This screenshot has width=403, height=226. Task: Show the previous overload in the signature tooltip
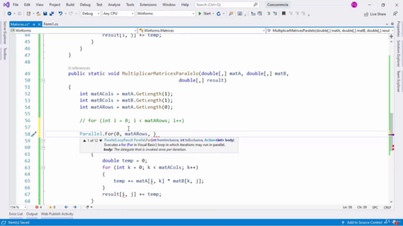click(84, 141)
